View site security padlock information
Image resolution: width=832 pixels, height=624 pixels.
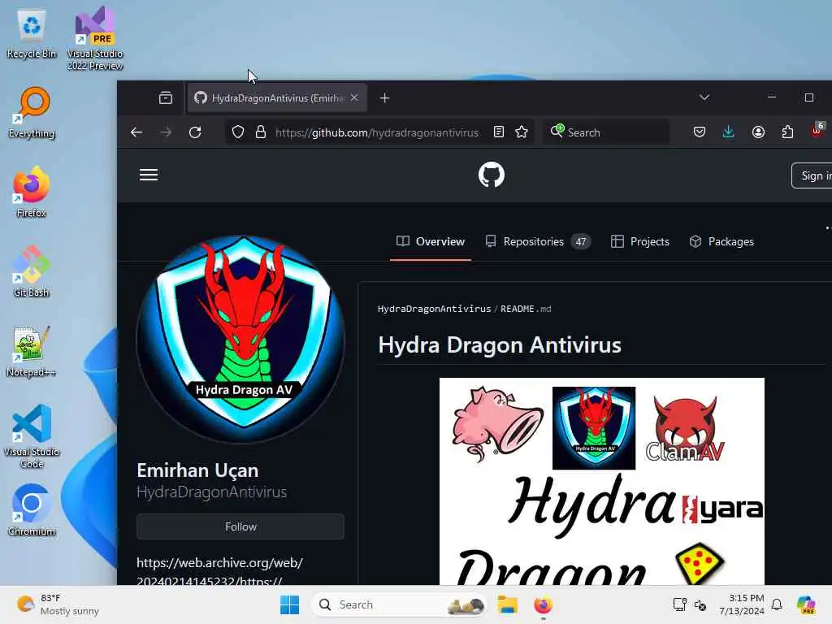(261, 132)
